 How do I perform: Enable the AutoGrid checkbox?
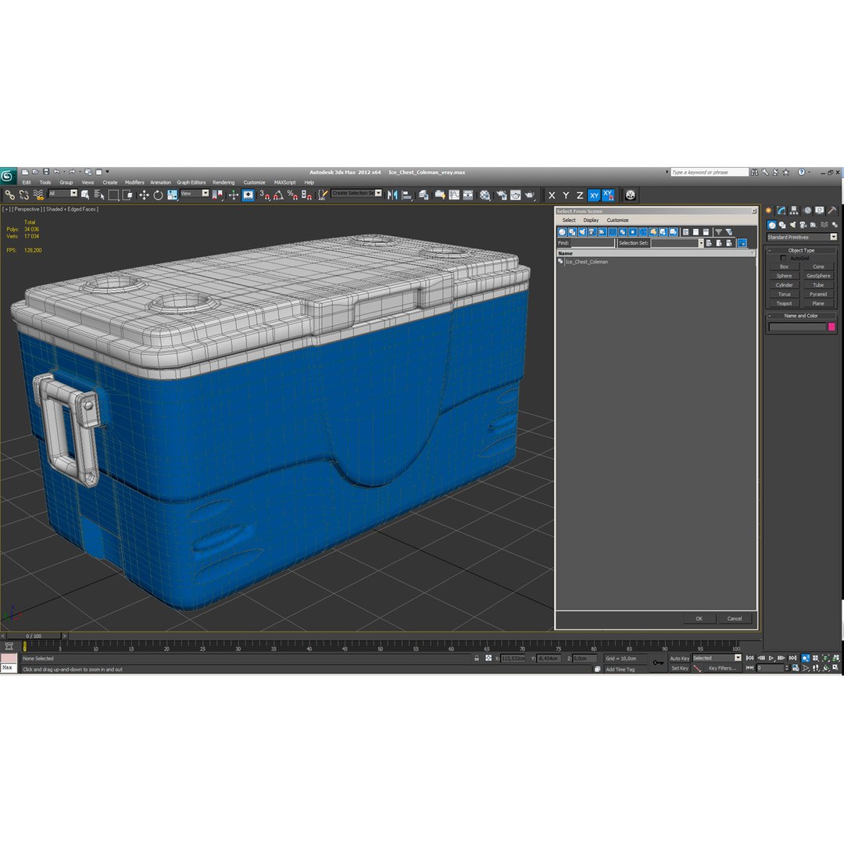[783, 259]
